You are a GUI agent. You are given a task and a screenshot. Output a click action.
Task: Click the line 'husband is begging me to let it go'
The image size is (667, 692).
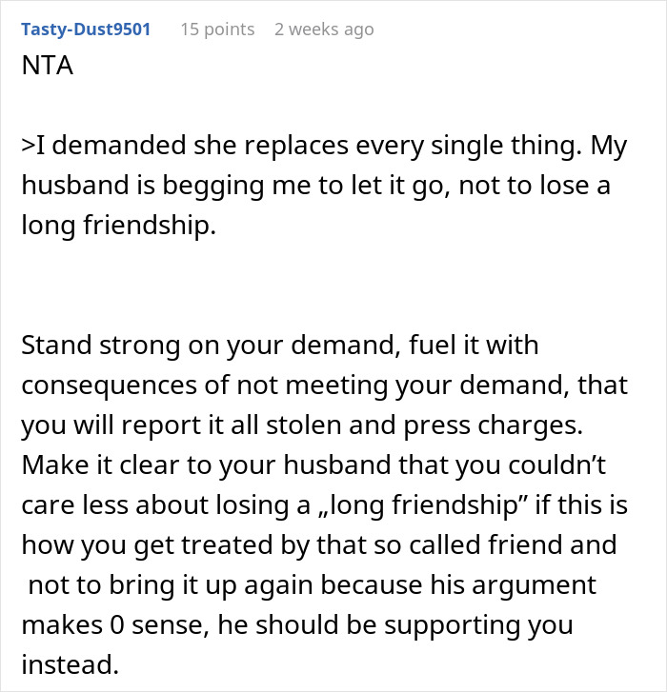[236, 186]
